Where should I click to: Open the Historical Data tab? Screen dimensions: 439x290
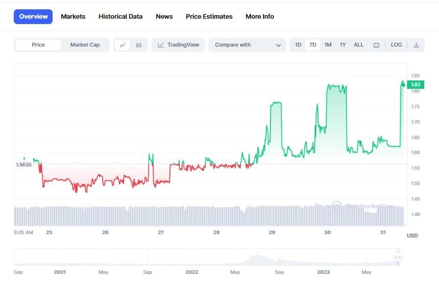pyautogui.click(x=120, y=16)
